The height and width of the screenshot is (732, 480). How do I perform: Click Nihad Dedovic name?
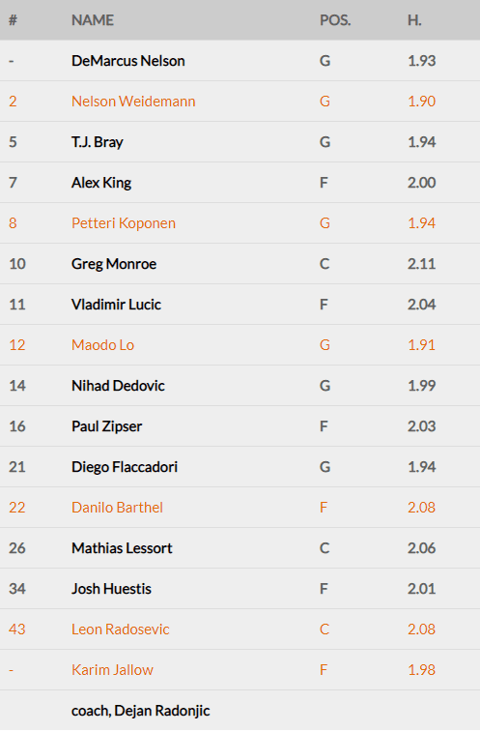click(118, 386)
